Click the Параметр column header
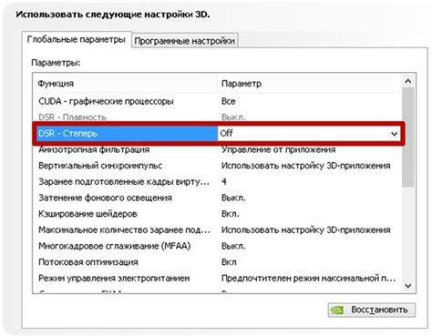 310,84
